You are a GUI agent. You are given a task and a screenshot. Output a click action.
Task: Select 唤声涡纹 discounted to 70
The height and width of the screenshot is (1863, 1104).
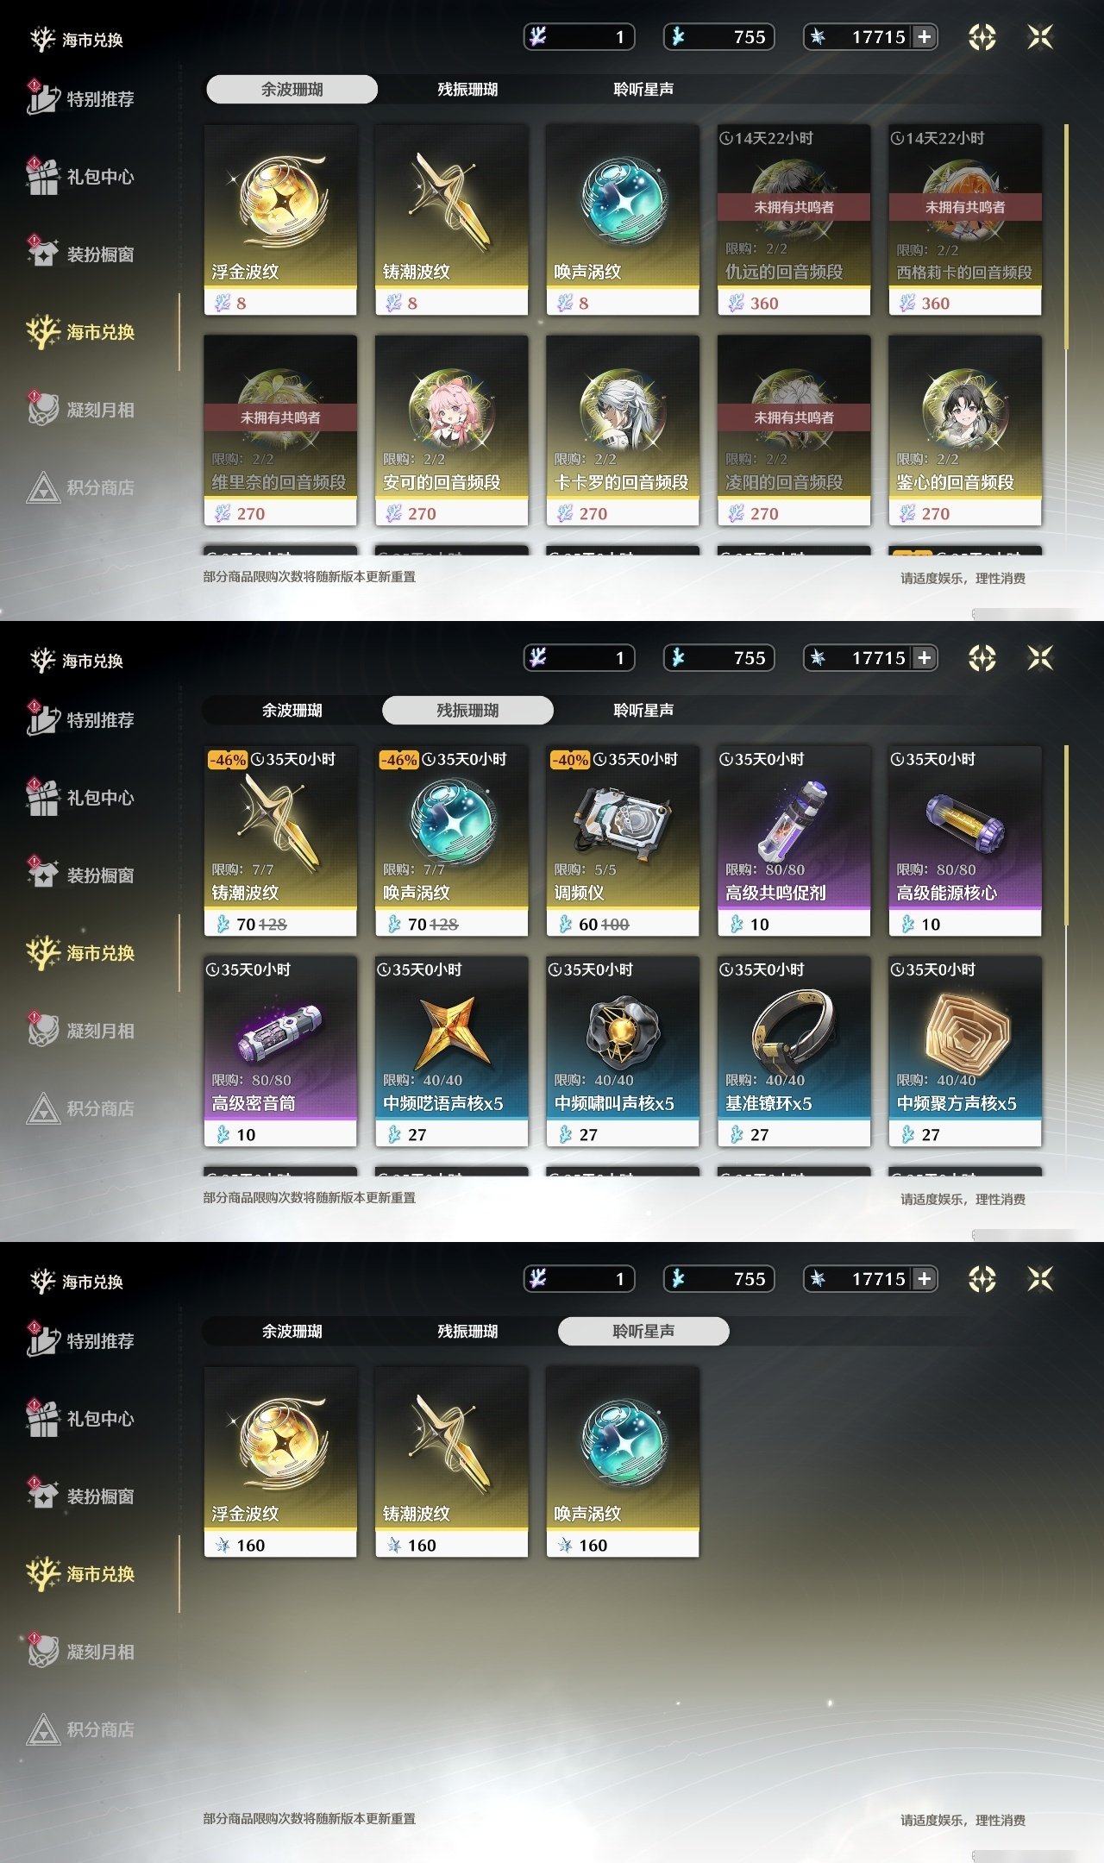click(451, 841)
